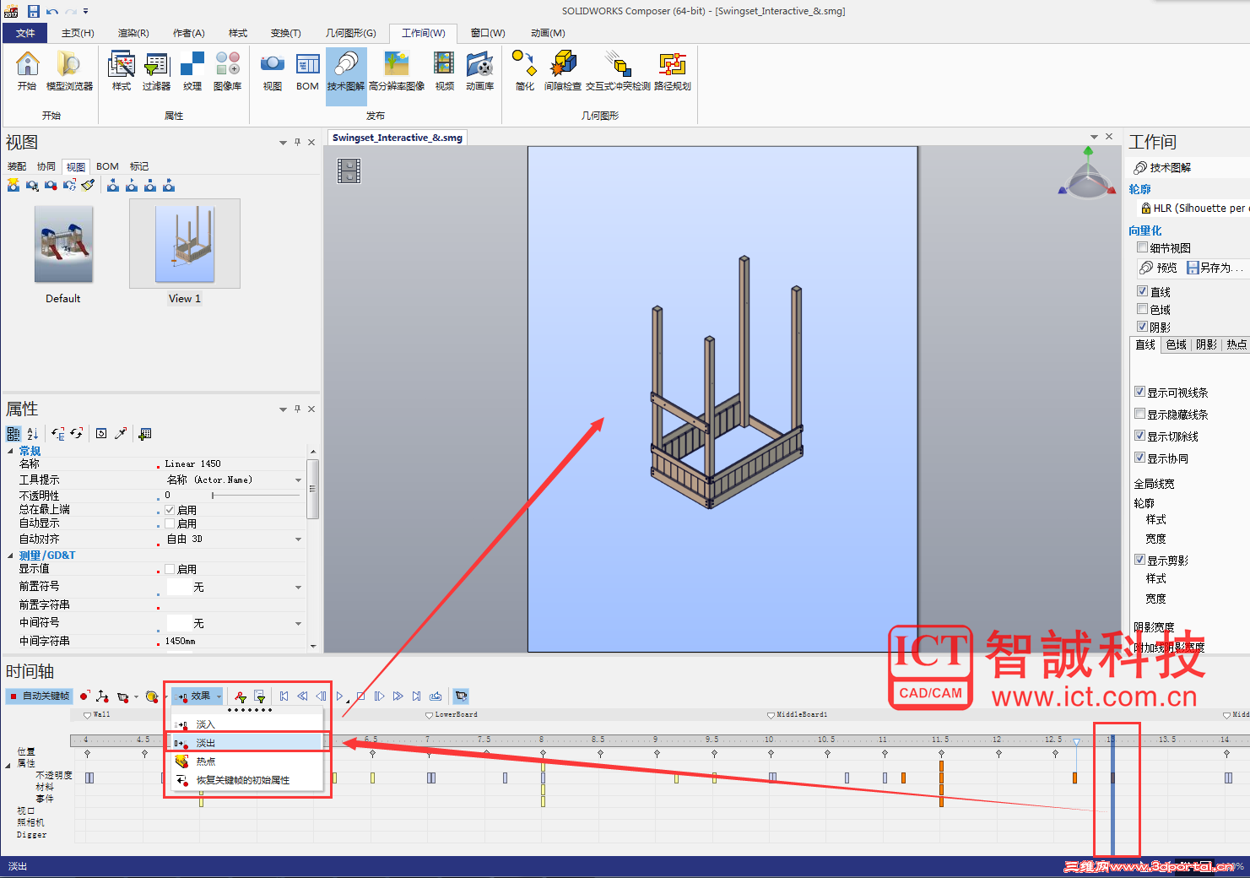Click the filmstrip icon in viewport corner

click(349, 171)
